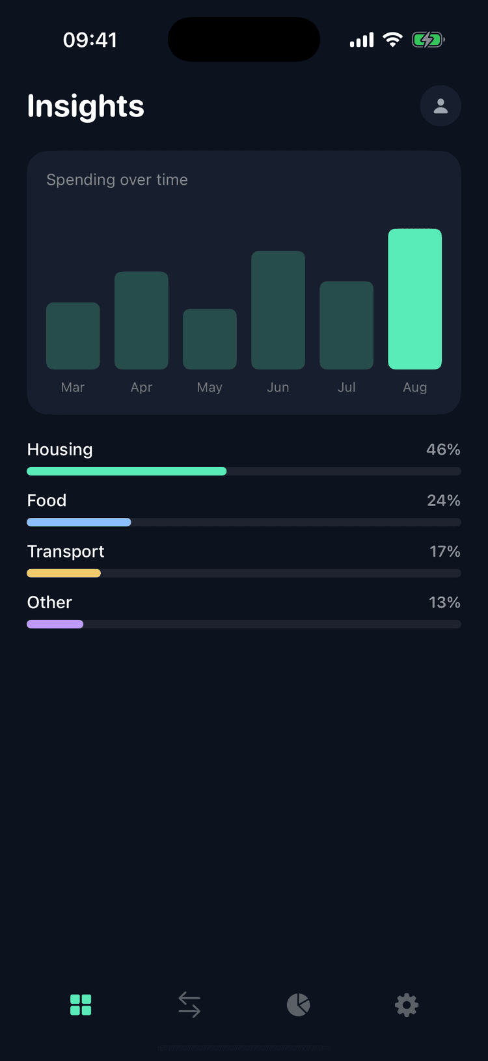488x1061 pixels.
Task: Select the Apr spending bar
Action: [x=141, y=320]
